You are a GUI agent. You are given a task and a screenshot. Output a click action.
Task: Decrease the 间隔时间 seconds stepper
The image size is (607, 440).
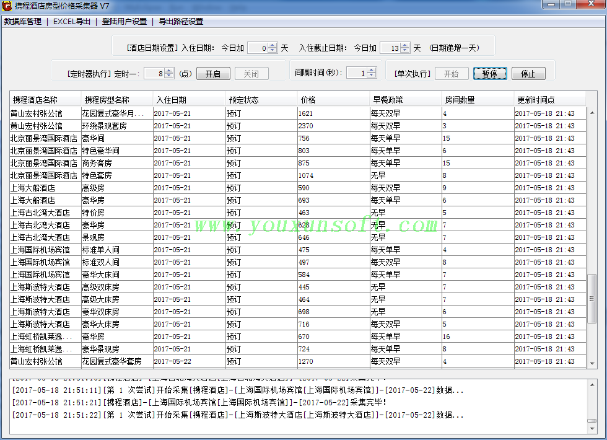coord(371,75)
